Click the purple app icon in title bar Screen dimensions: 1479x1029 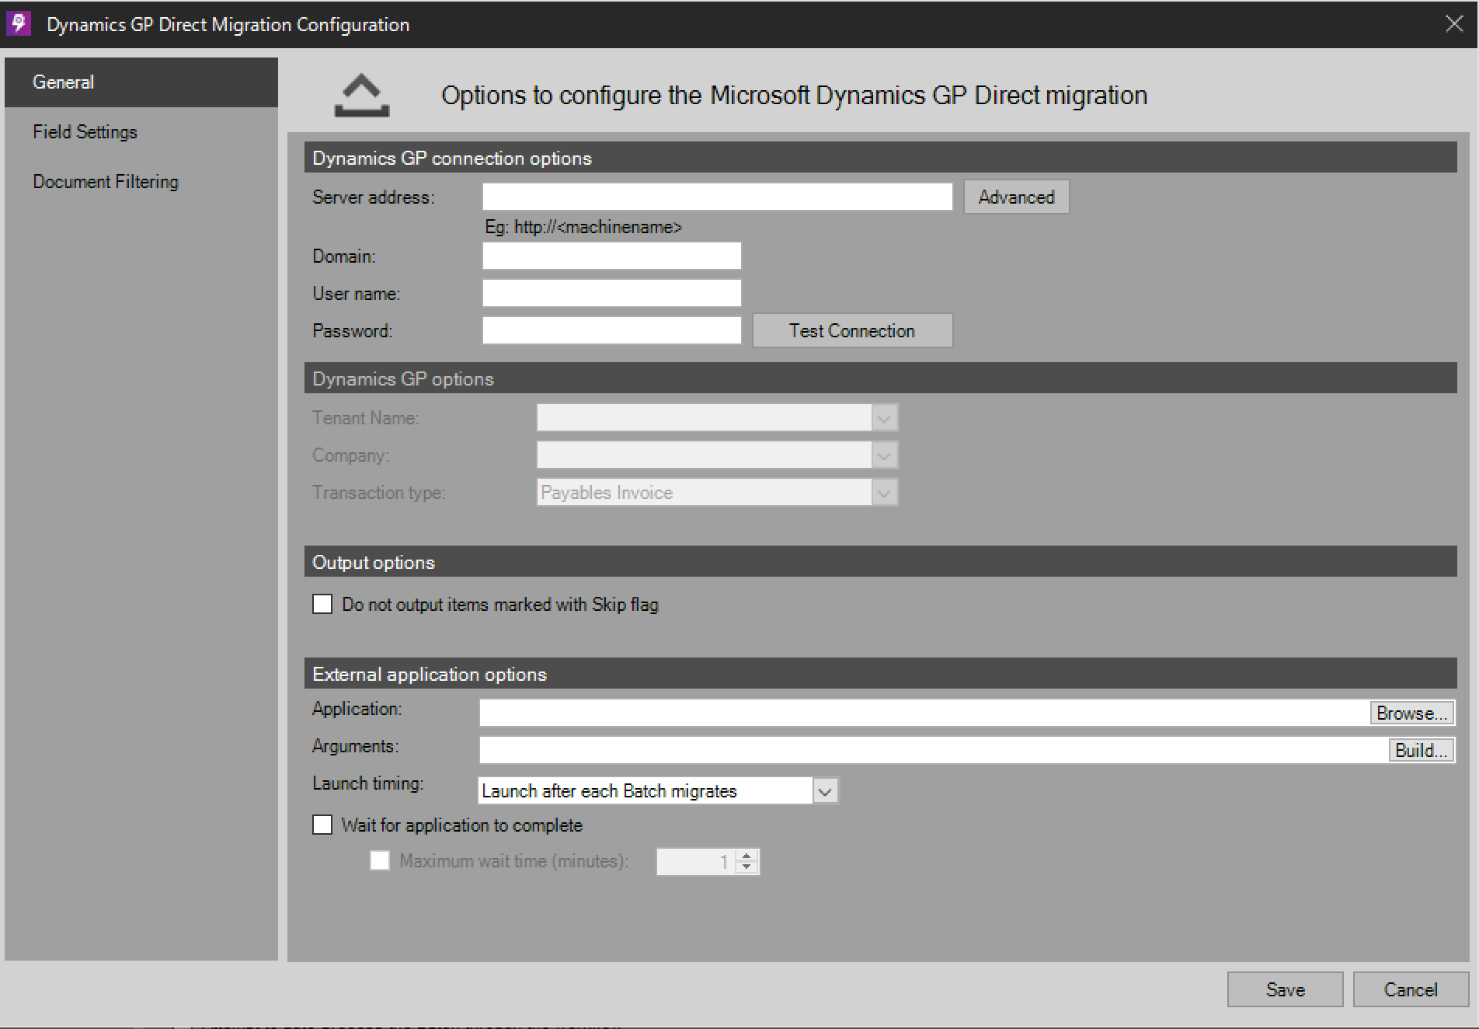click(18, 23)
